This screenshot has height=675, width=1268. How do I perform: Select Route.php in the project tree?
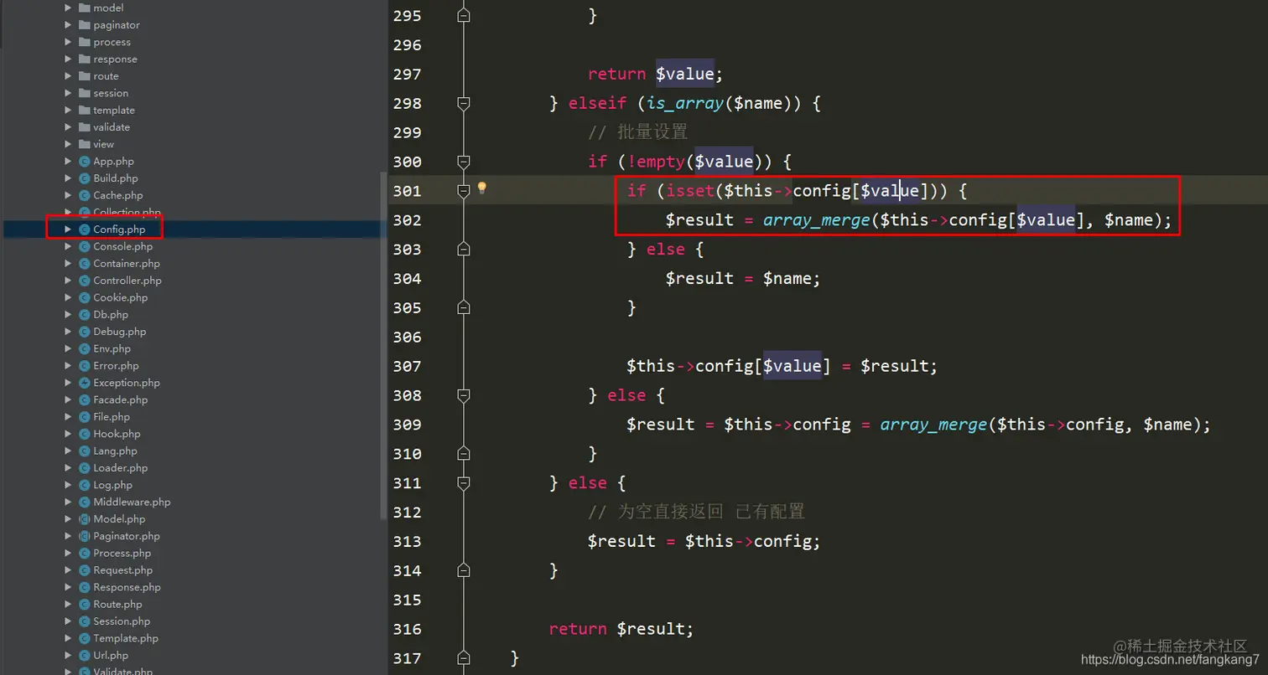[x=117, y=604]
